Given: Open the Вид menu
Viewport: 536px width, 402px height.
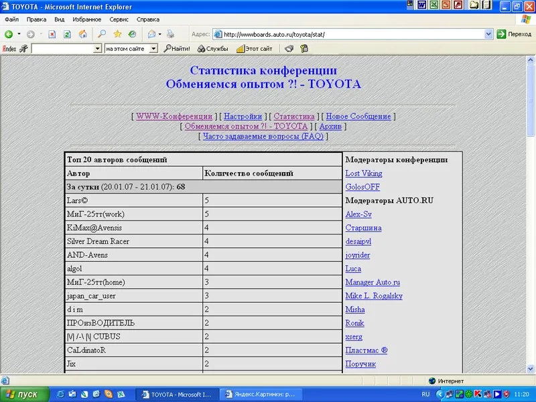Looking at the screenshot, I should (59, 19).
